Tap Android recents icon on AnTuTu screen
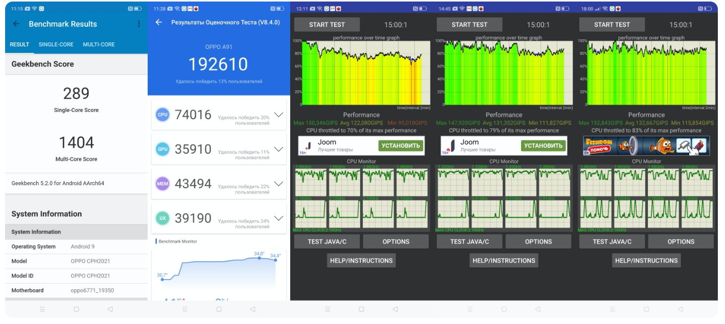725x324 pixels. tap(185, 309)
